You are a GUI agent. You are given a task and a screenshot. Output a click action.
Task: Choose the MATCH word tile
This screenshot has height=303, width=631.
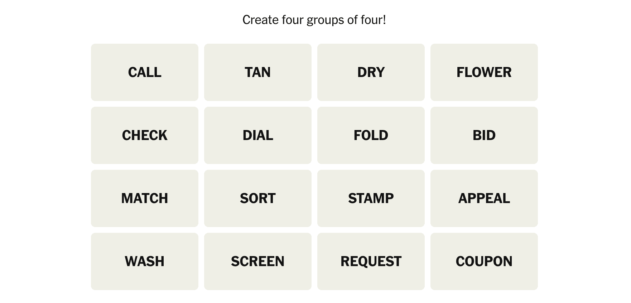coord(145,198)
